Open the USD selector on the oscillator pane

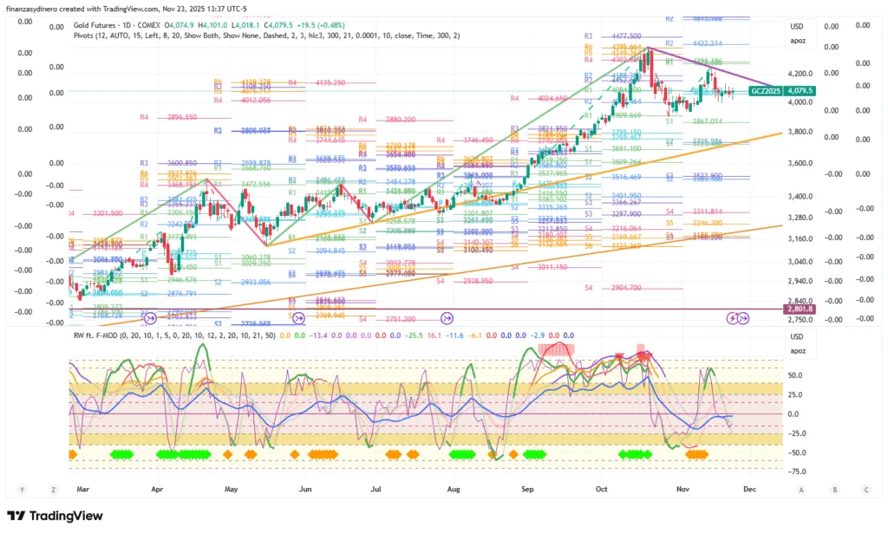coord(796,337)
